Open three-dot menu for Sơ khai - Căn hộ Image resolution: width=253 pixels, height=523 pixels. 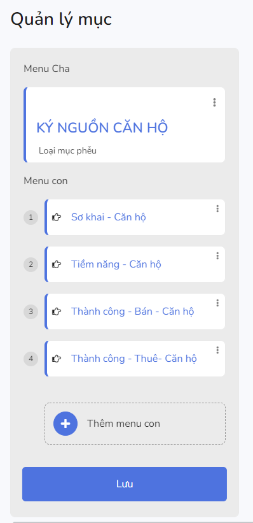pyautogui.click(x=217, y=209)
